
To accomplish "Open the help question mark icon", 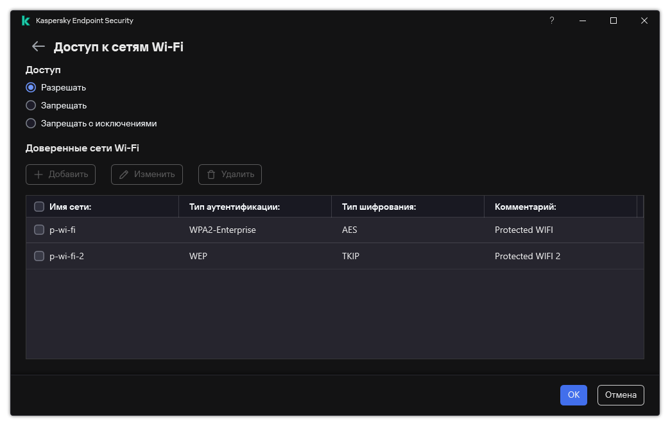I will click(x=551, y=21).
